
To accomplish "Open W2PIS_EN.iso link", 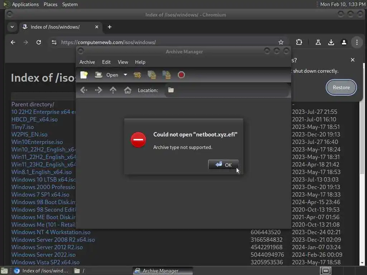I will [x=29, y=135].
